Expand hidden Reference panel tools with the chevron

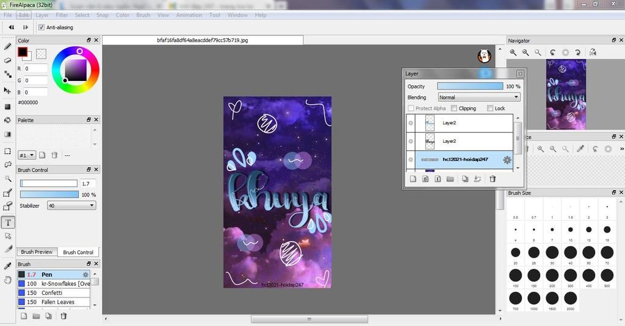621,149
